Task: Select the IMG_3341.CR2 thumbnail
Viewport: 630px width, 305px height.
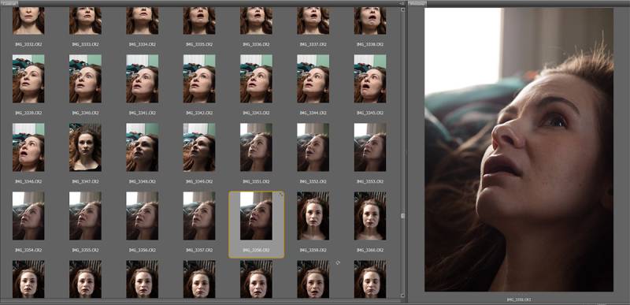Action: [x=143, y=79]
